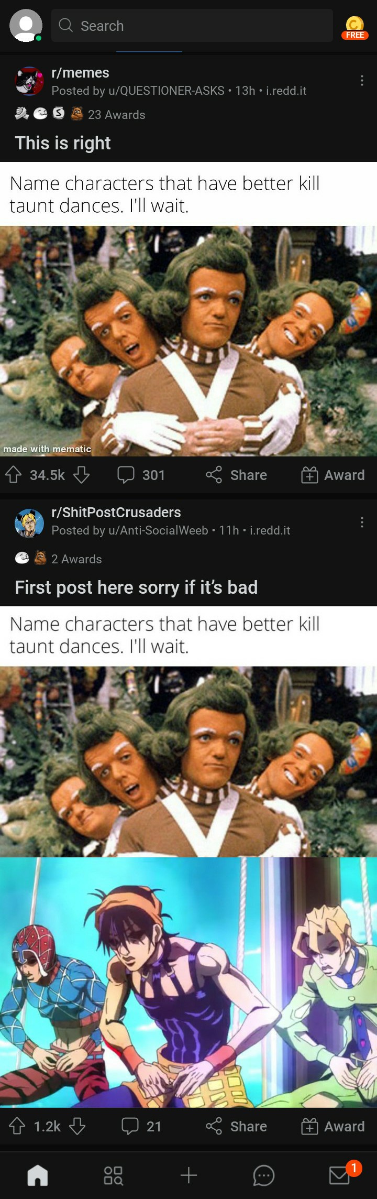This screenshot has width=377, height=1199.
Task: Give an award to the second post
Action: (332, 1126)
